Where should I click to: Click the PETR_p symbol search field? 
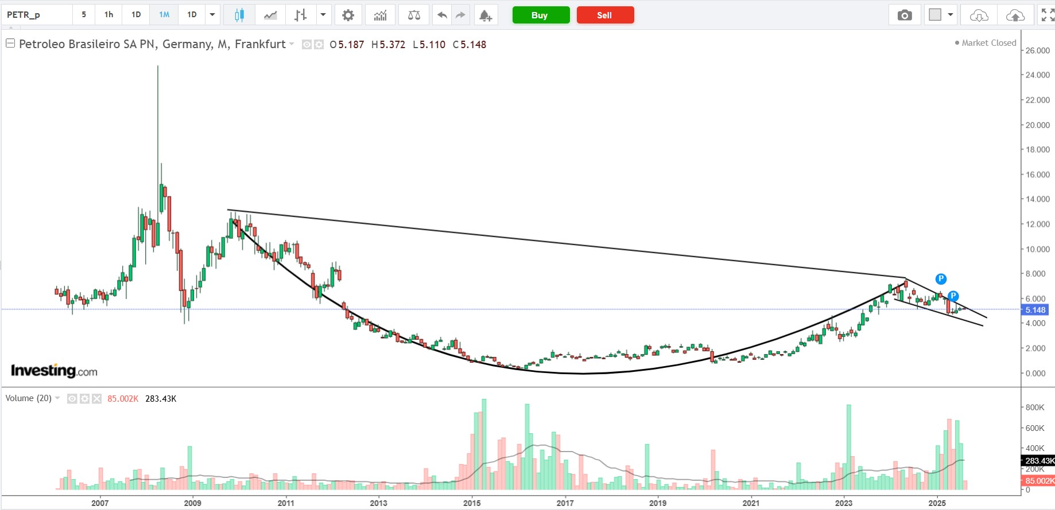(37, 15)
